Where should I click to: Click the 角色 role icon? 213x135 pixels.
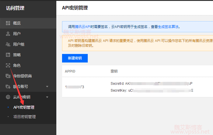[x=8, y=65]
